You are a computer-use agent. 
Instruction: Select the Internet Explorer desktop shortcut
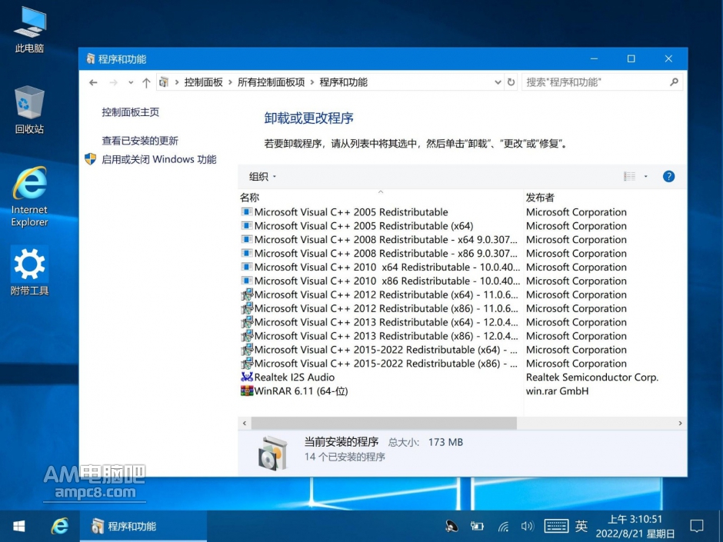[29, 196]
